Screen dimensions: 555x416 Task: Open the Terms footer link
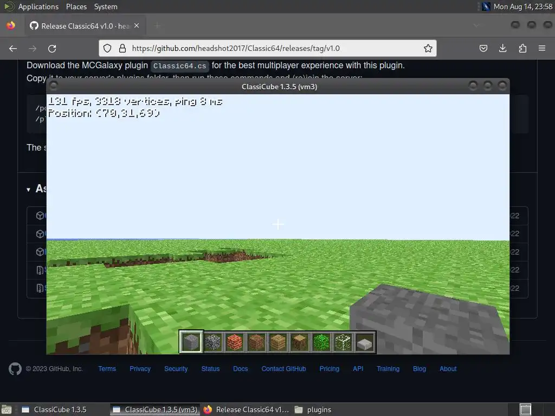(107, 369)
